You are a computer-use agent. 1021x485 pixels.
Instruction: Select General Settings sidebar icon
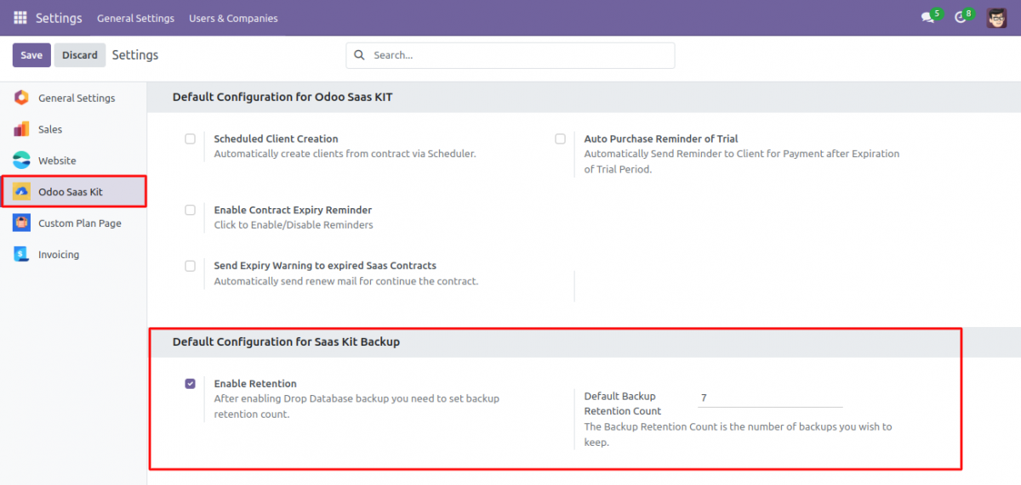pos(21,98)
